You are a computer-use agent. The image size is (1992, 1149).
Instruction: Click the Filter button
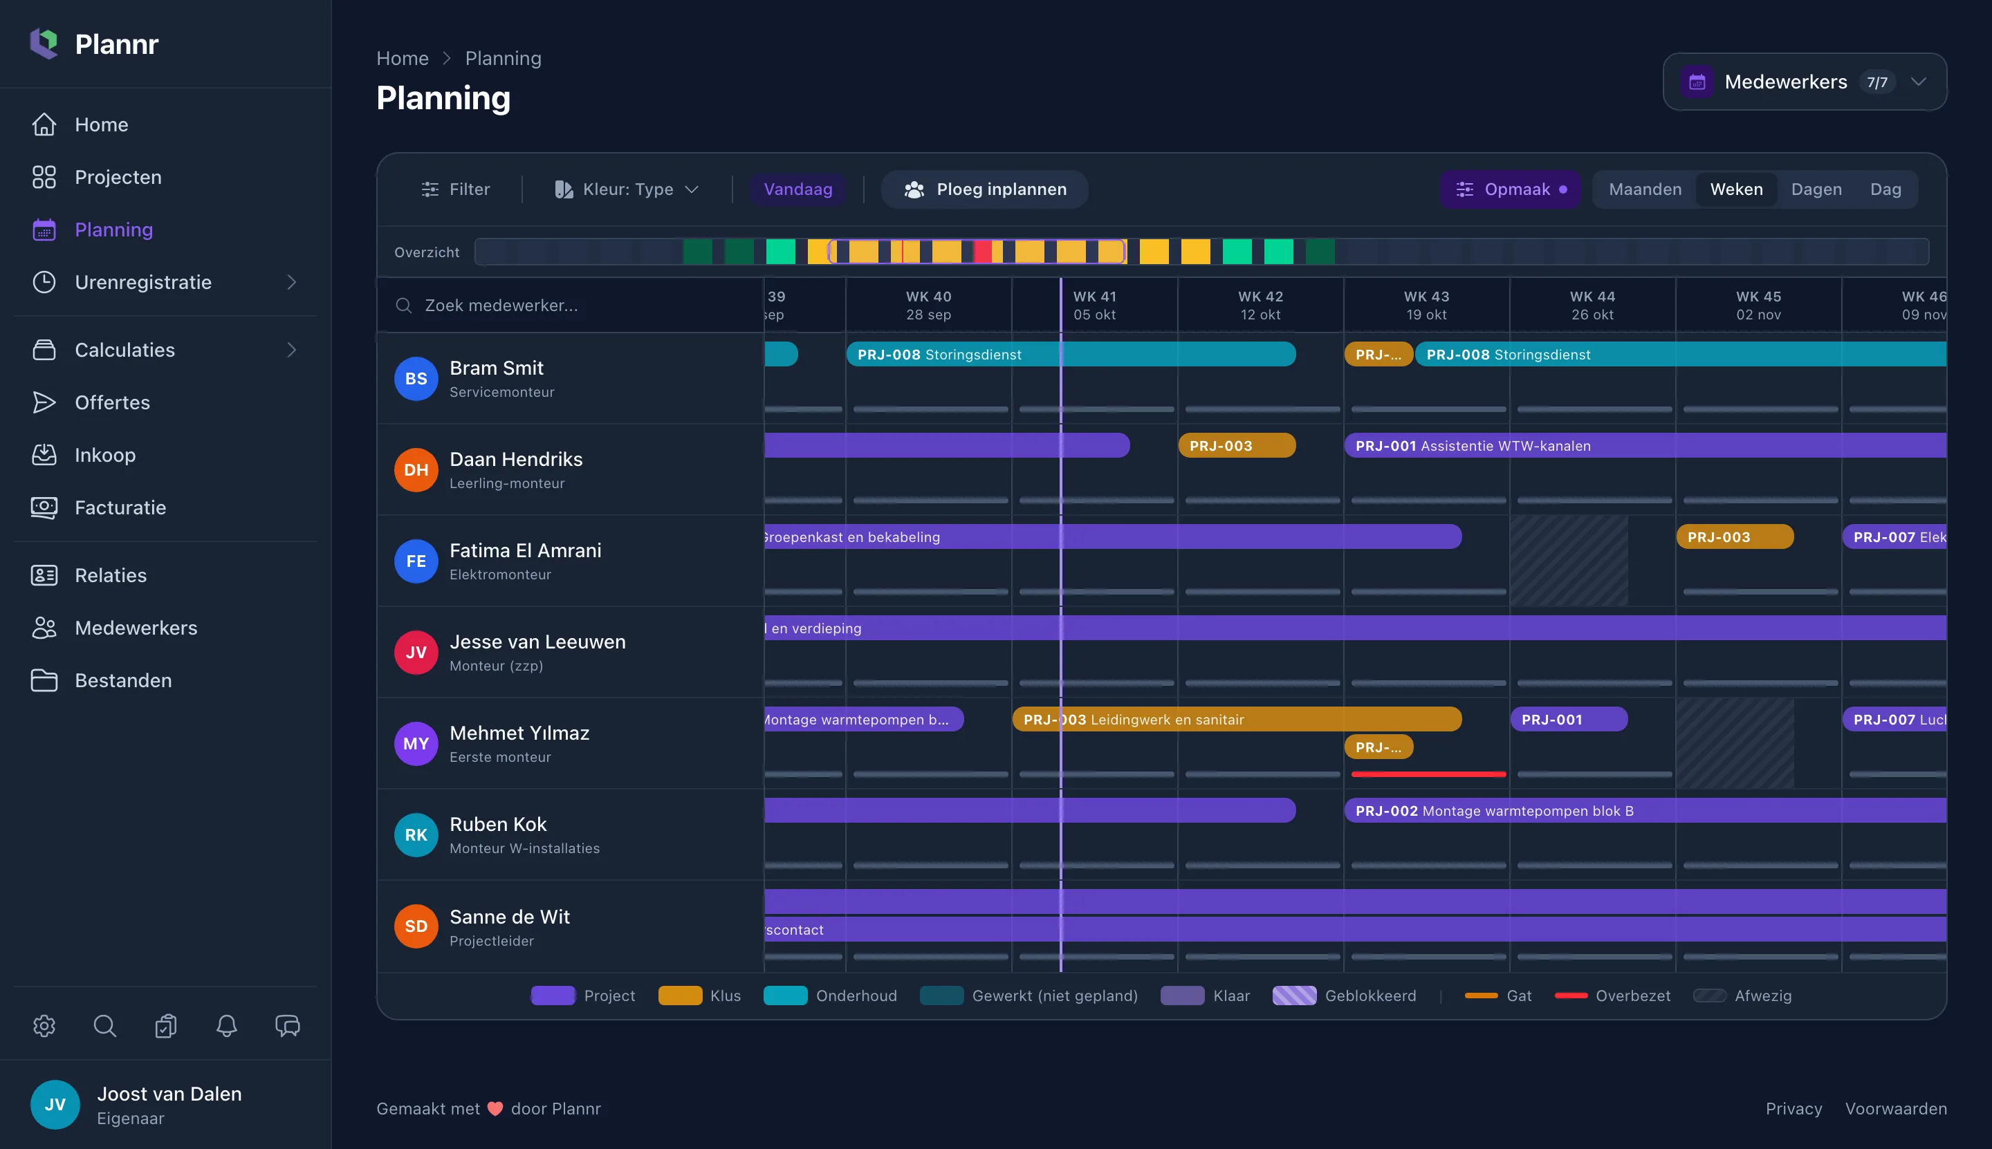coord(456,189)
